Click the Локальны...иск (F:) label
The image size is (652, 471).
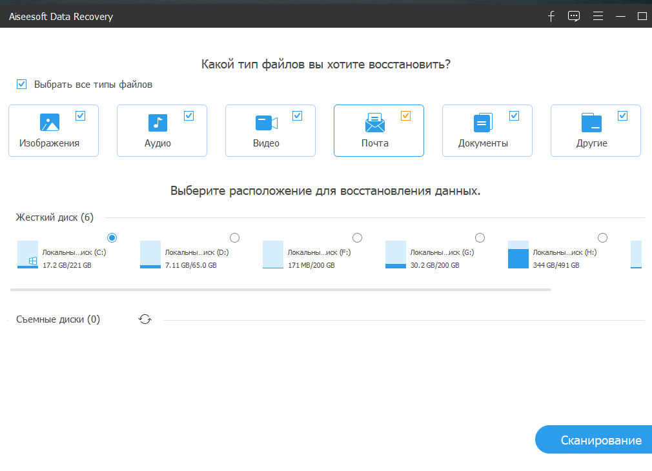320,252
